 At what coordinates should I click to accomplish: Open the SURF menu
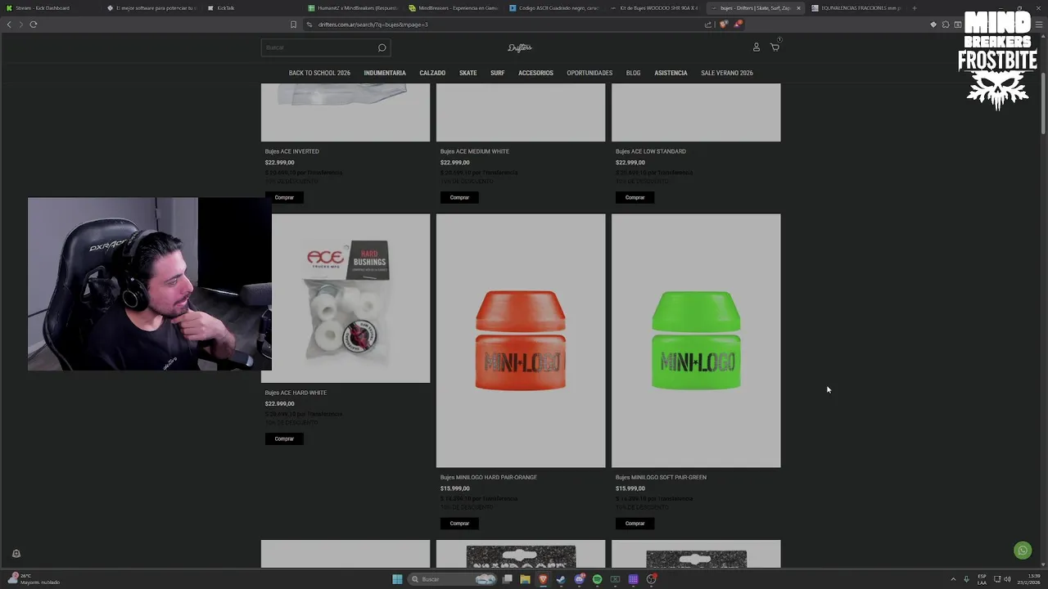pyautogui.click(x=497, y=73)
